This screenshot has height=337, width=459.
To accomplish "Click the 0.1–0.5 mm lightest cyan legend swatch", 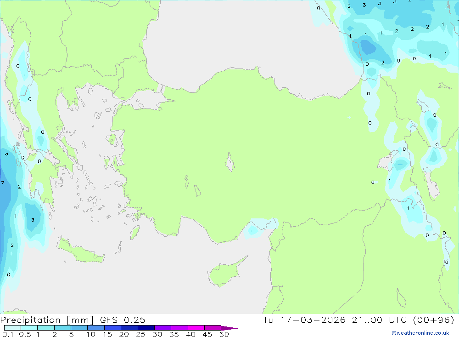I will [x=12, y=328].
